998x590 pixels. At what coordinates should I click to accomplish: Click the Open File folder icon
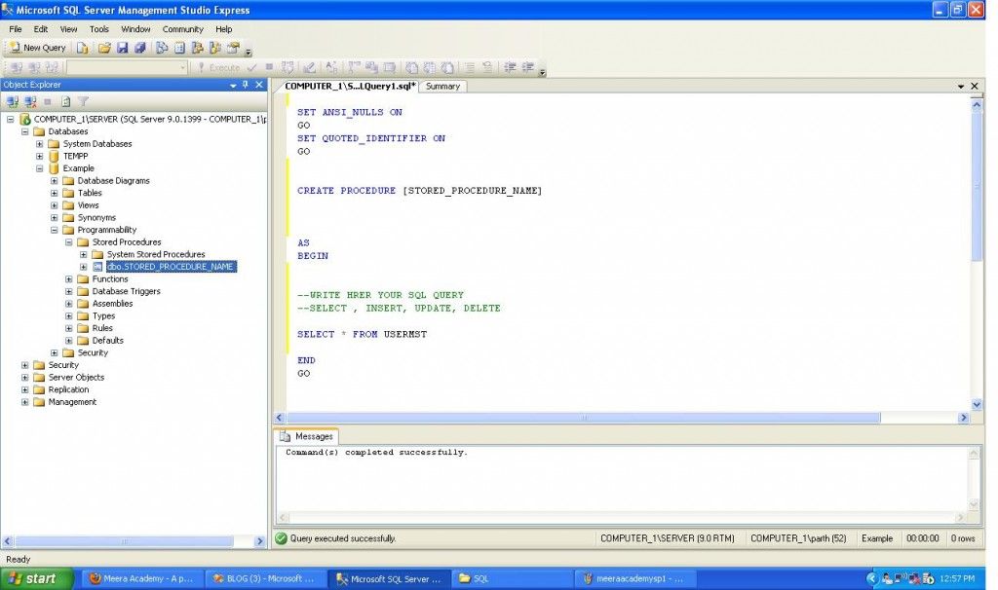pos(104,48)
